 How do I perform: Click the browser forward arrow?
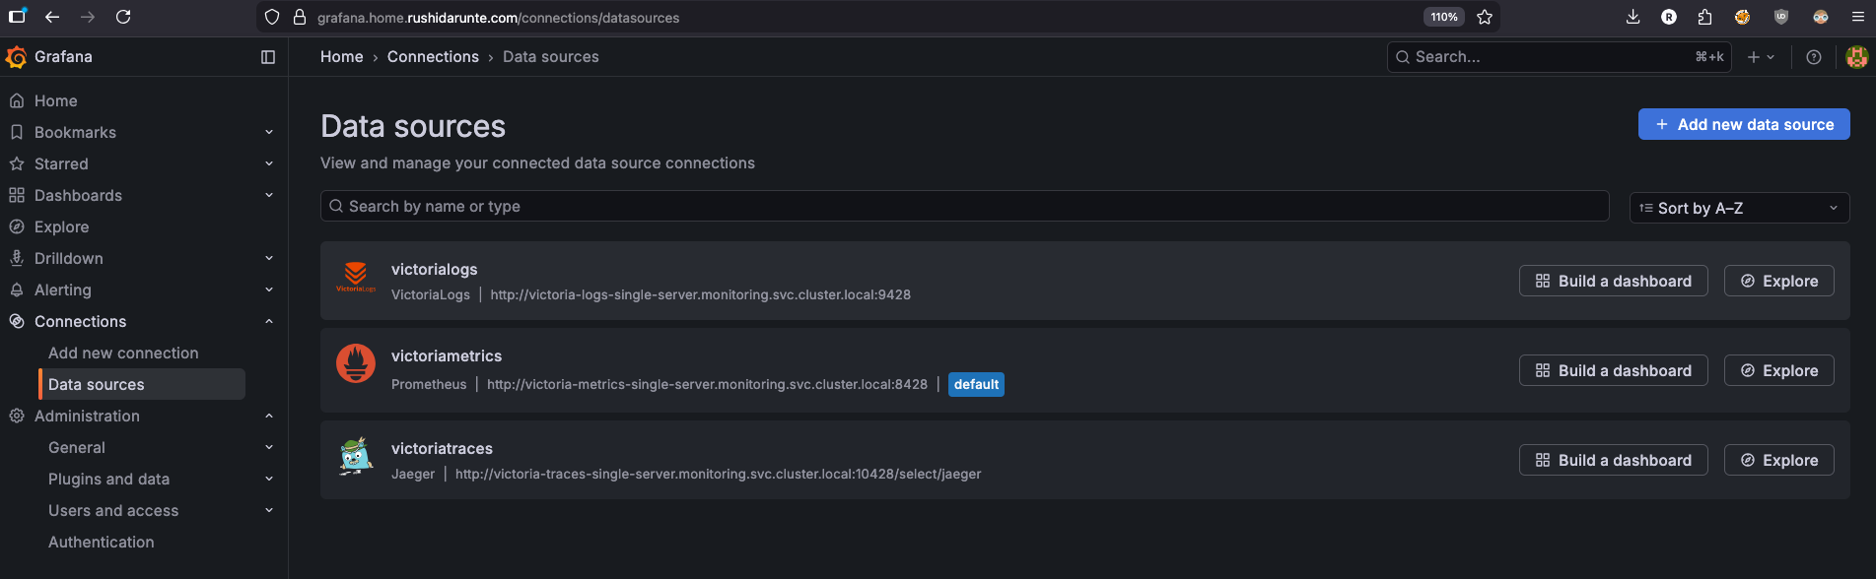[x=88, y=17]
